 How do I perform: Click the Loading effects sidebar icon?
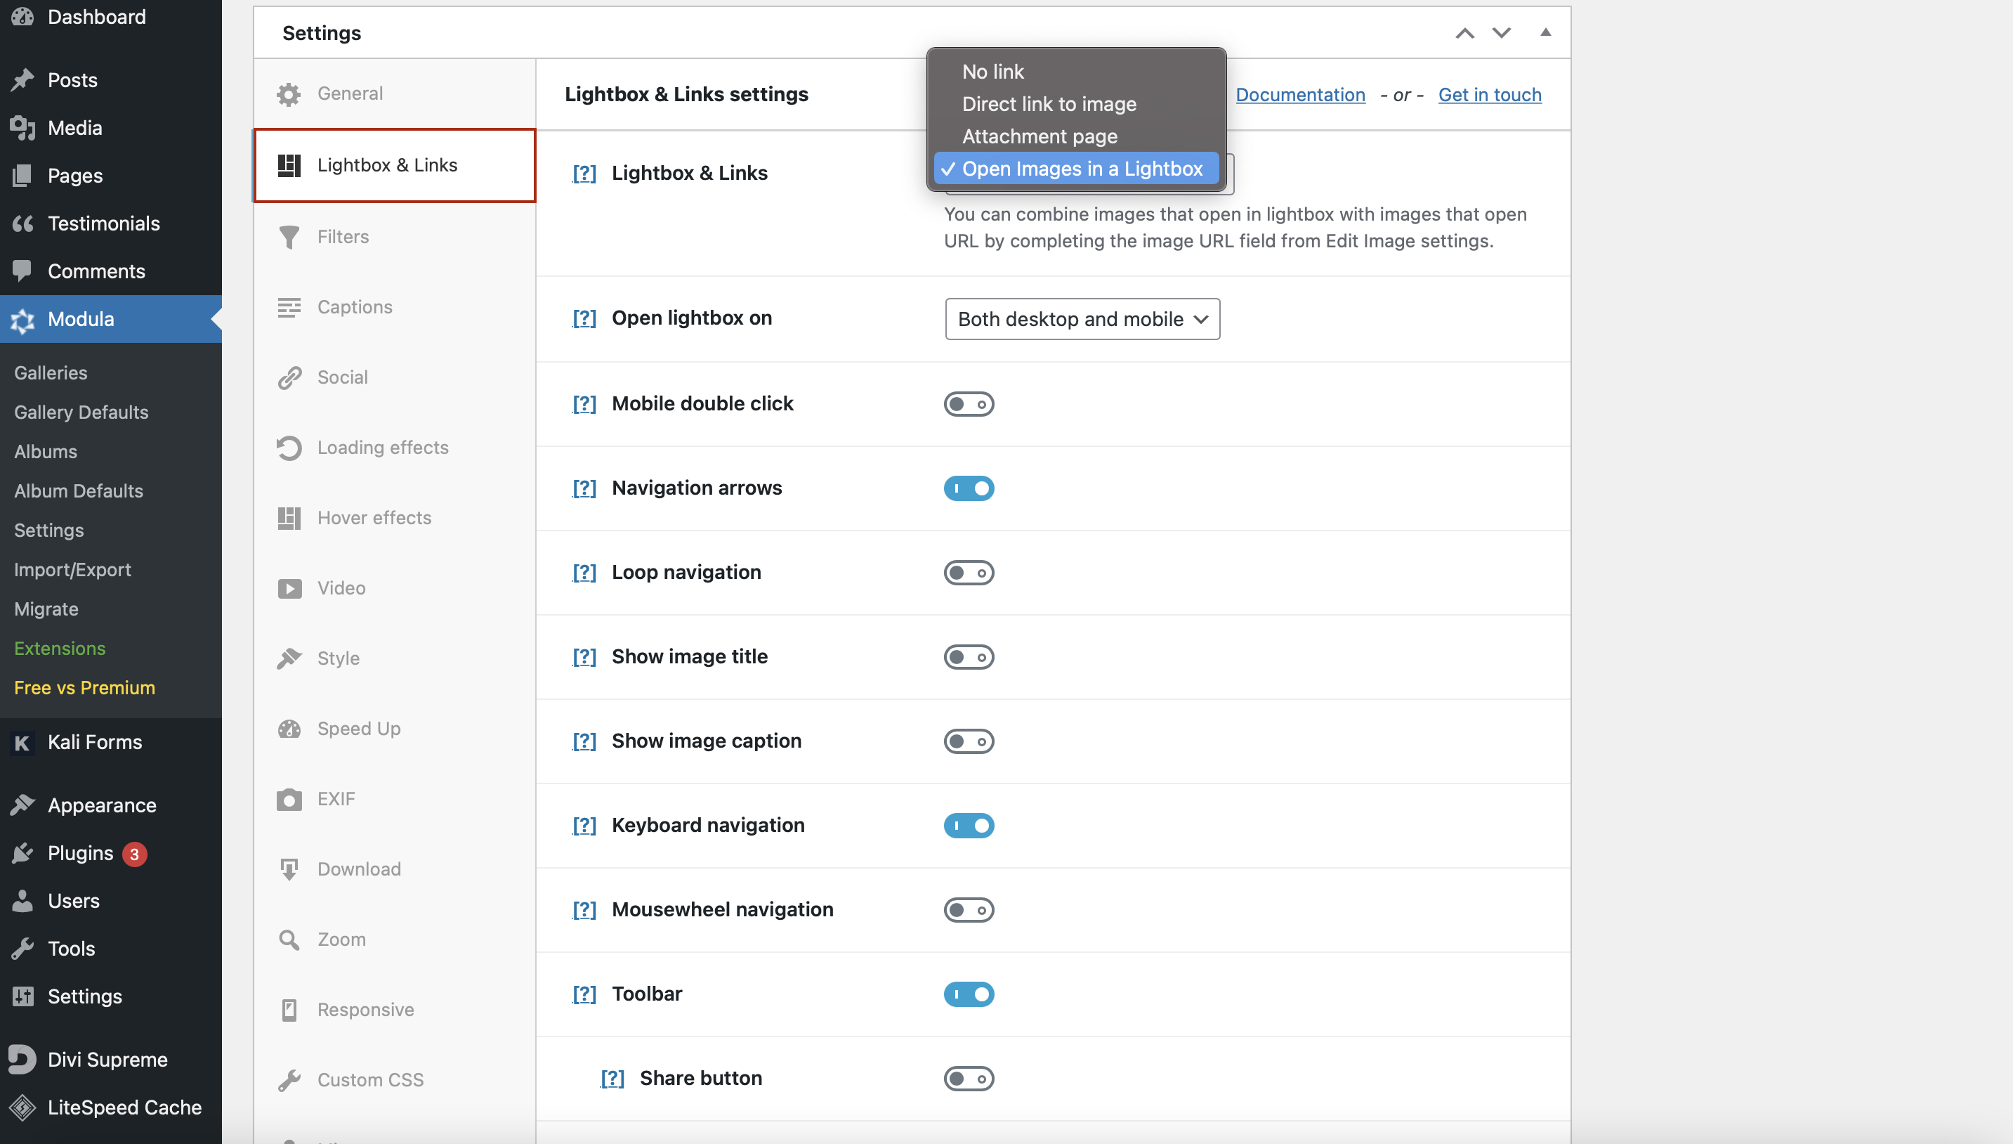pos(290,446)
